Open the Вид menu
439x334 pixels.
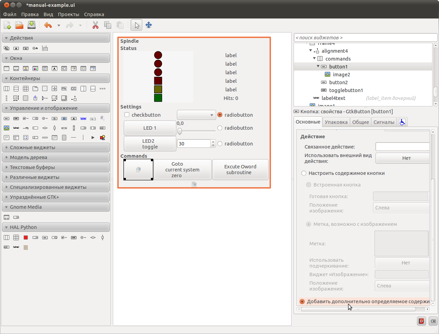coord(48,14)
